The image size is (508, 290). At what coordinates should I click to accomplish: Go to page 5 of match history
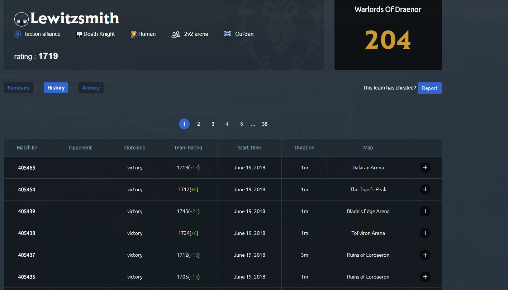pos(242,124)
